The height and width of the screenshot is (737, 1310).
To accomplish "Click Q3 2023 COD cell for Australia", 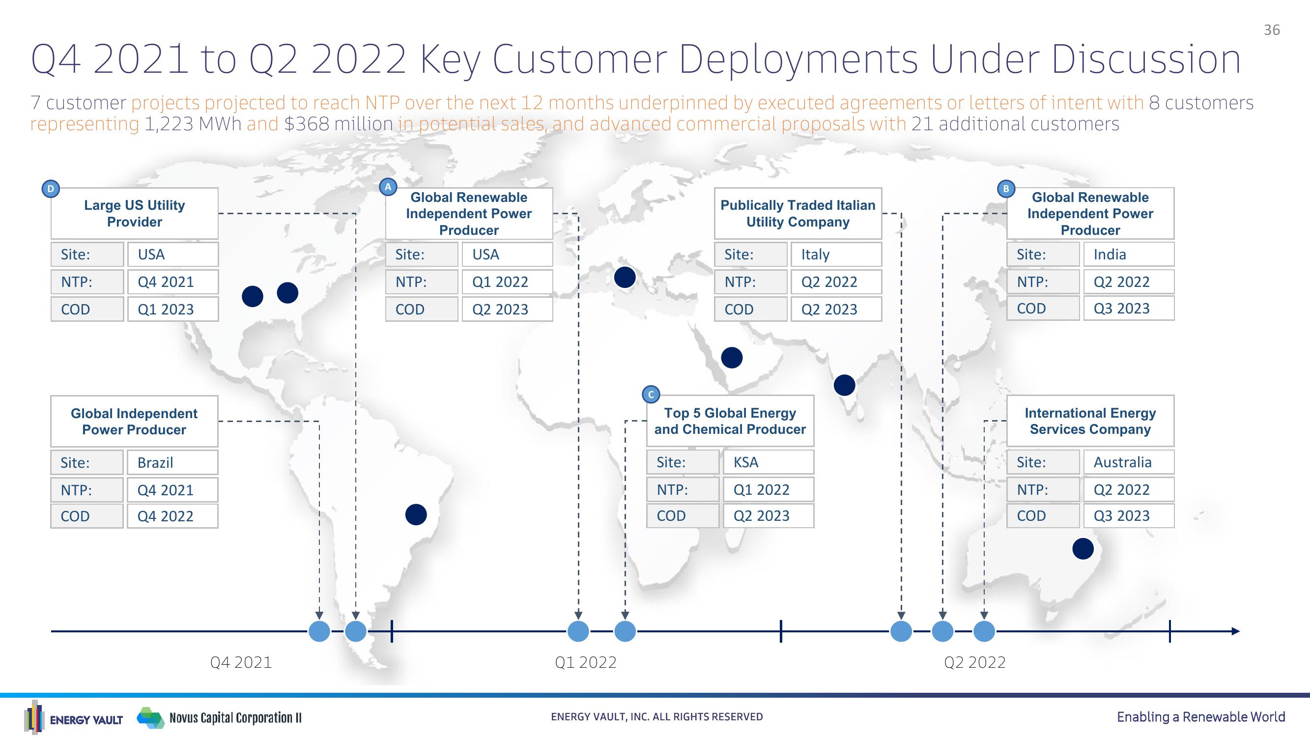I will (x=1129, y=515).
